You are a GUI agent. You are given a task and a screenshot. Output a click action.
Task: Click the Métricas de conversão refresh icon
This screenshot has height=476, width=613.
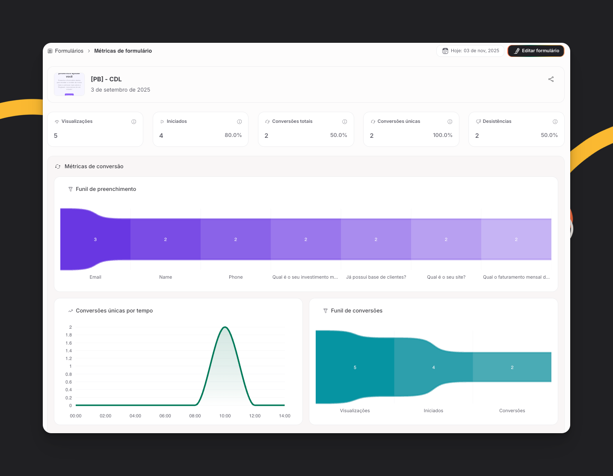pos(58,167)
